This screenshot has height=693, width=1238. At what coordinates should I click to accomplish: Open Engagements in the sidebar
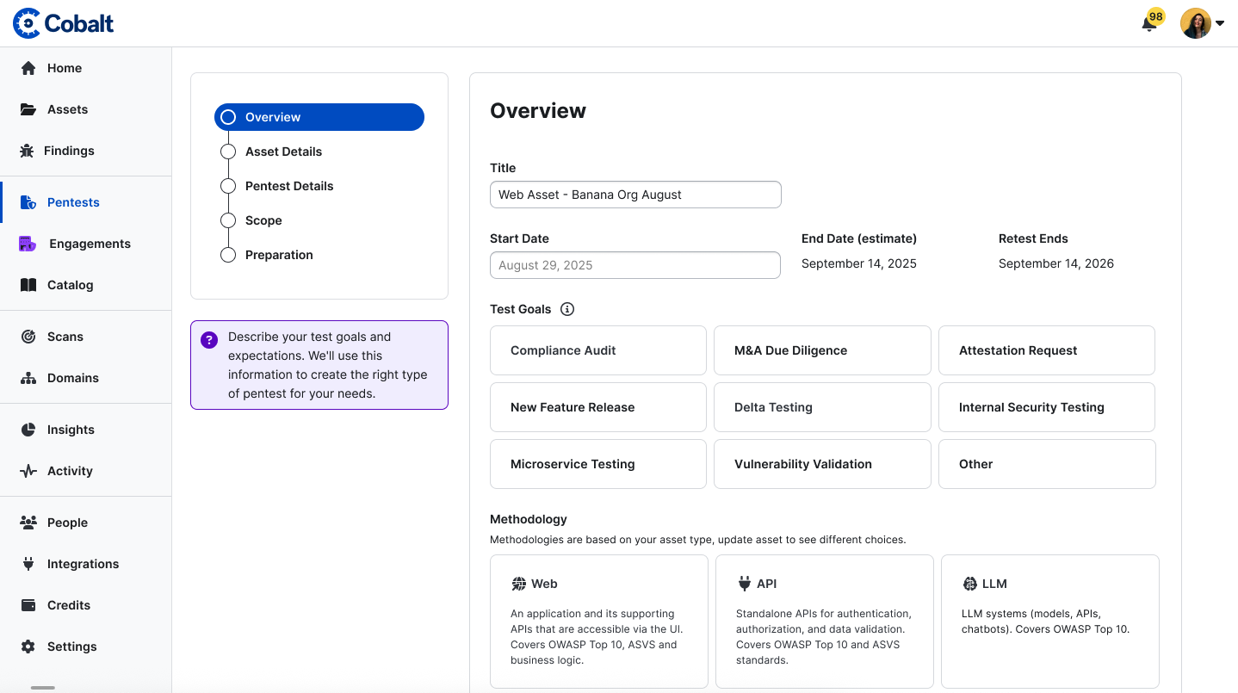pos(89,244)
